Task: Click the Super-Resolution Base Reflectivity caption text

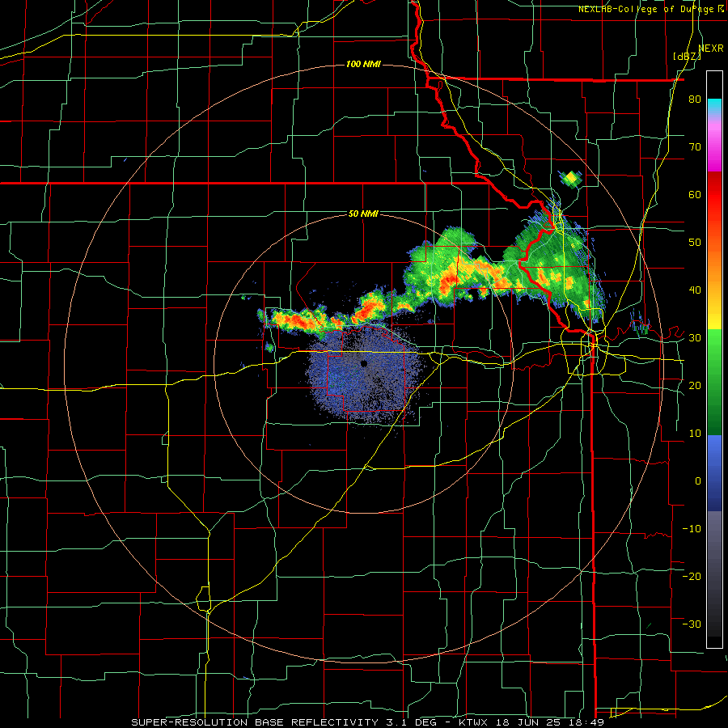Action: coord(368,722)
